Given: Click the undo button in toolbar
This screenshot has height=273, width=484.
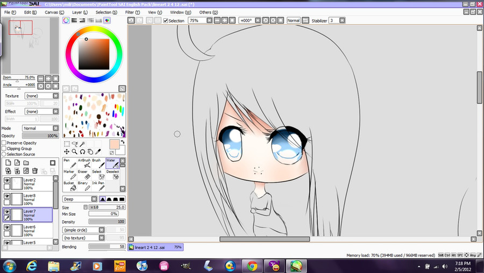Looking at the screenshot, I should 131,20.
